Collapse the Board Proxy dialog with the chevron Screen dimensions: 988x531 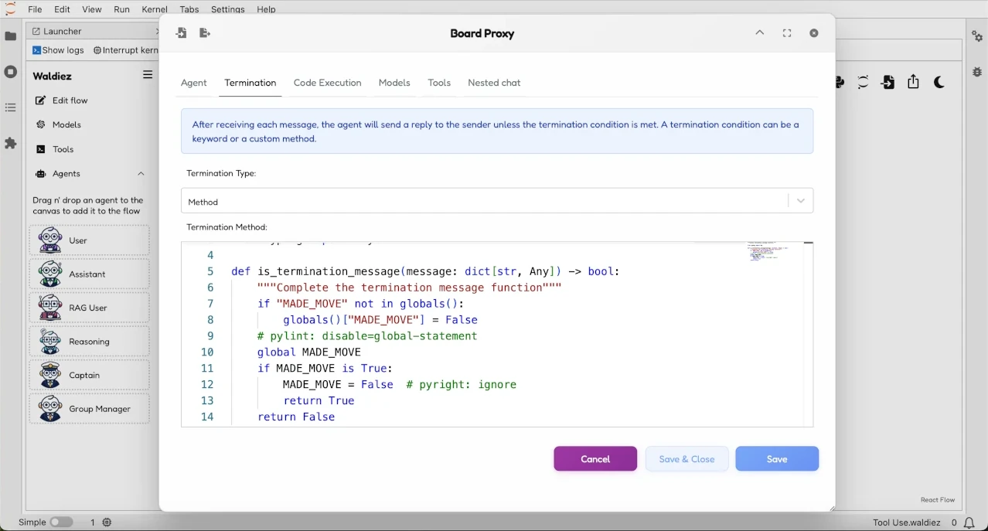point(759,33)
